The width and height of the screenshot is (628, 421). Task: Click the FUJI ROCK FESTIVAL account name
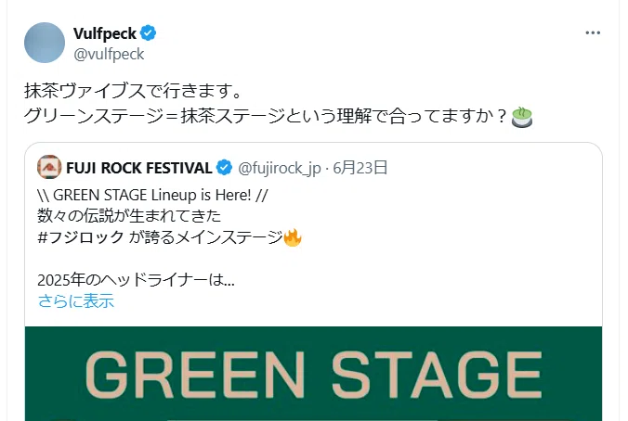tap(139, 168)
